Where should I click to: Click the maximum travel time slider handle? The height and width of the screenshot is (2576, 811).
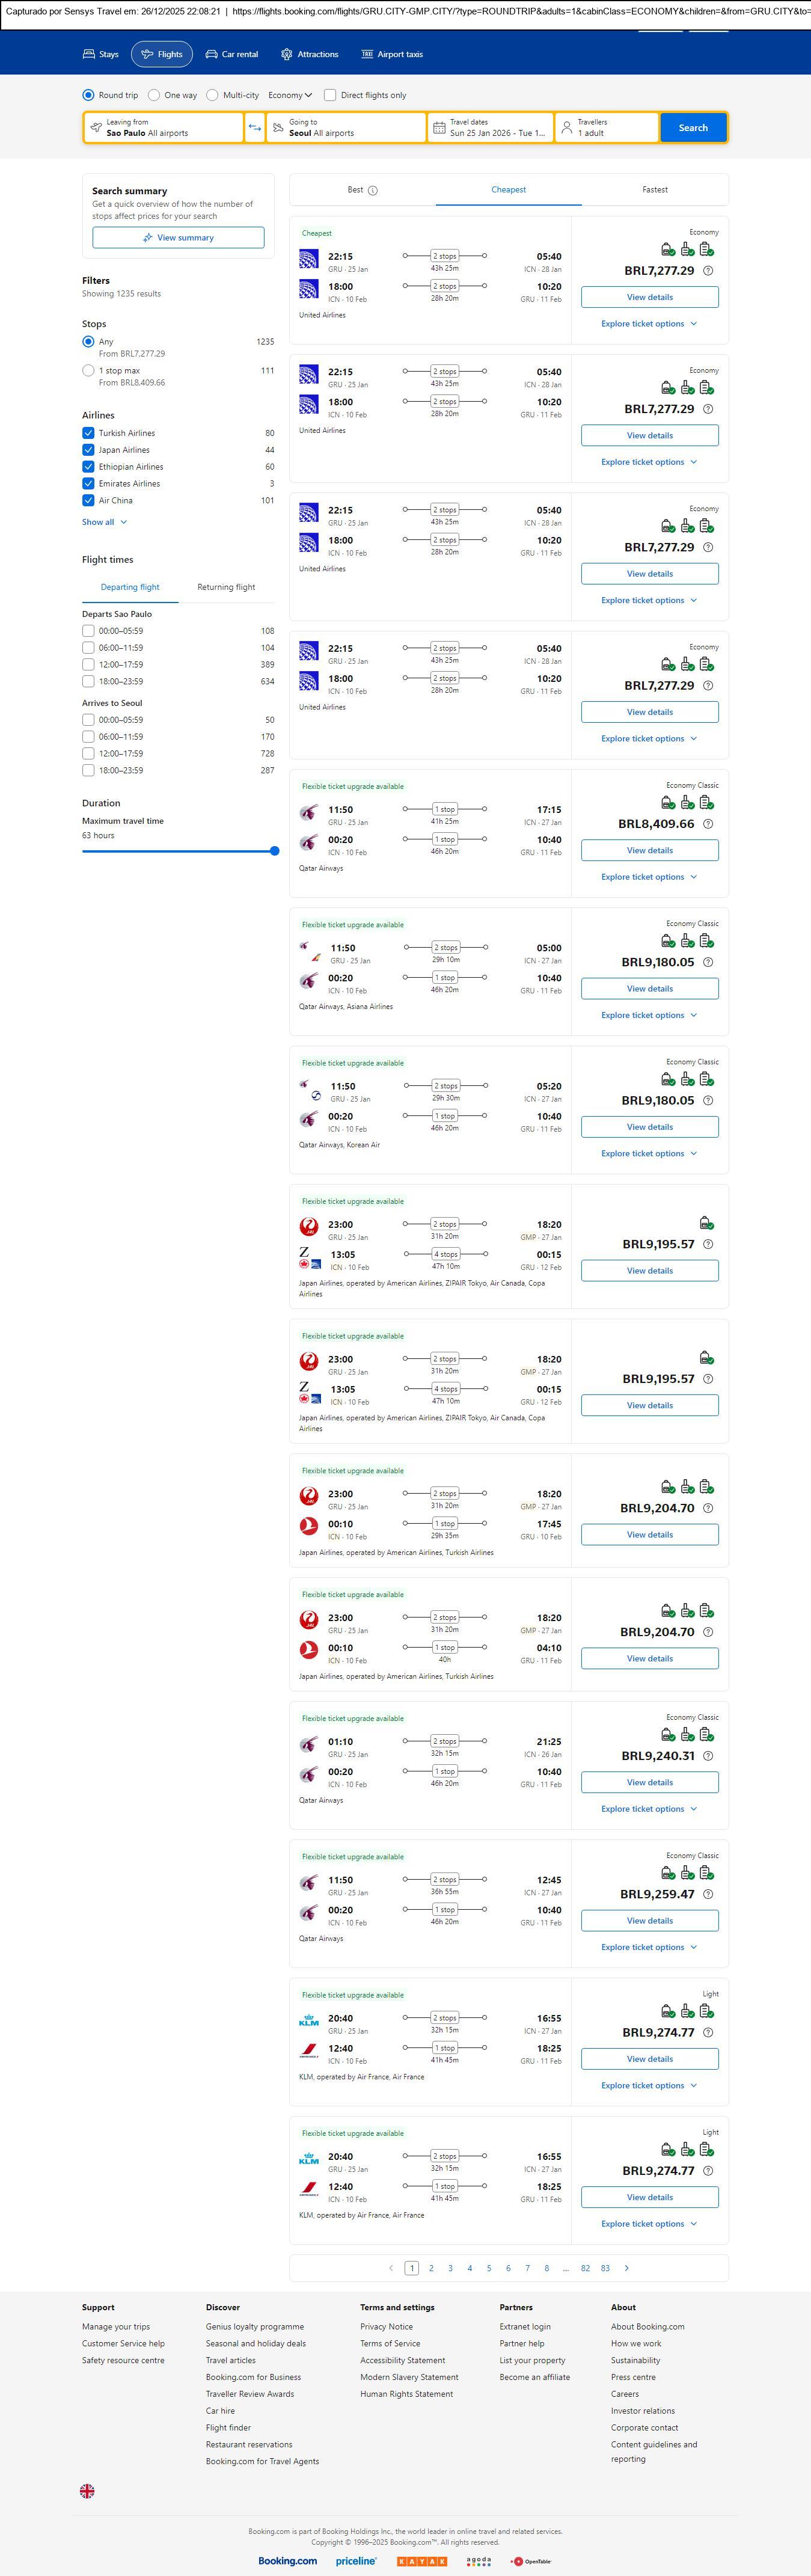274,851
